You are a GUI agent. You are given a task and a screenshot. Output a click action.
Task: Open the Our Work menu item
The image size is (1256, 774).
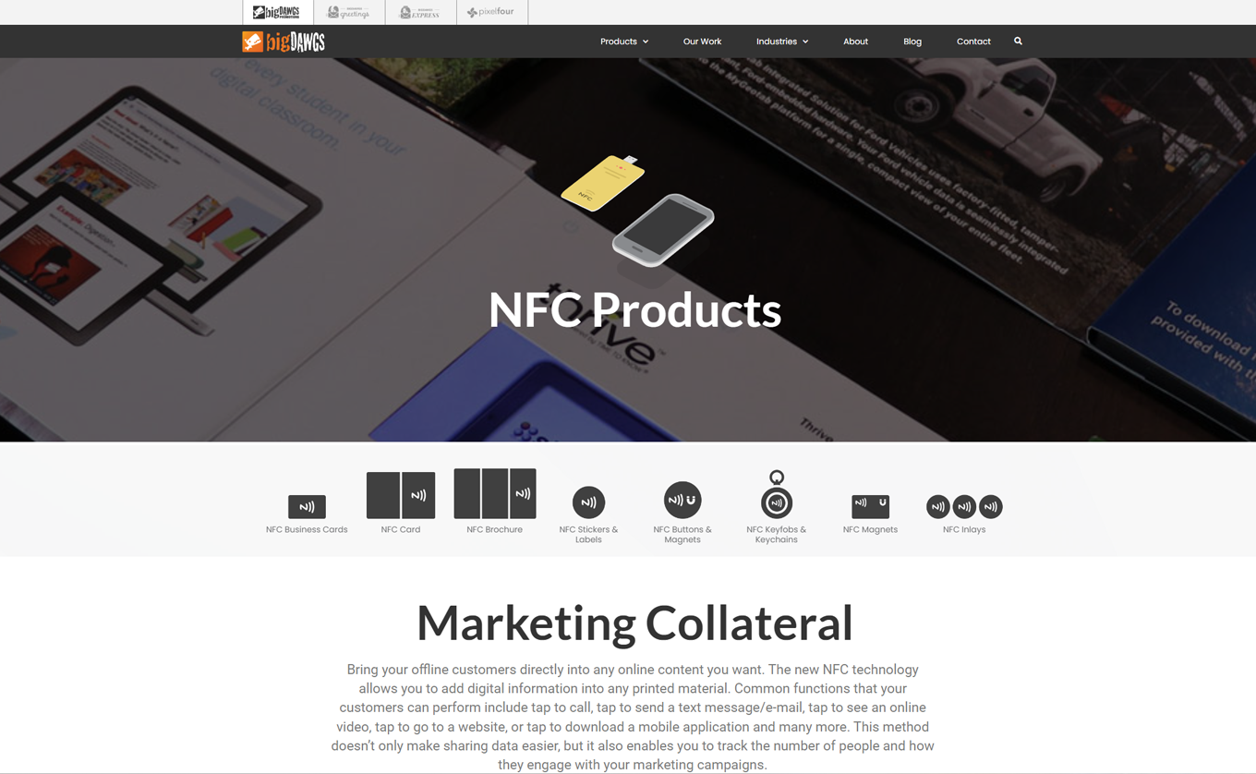[x=702, y=42]
